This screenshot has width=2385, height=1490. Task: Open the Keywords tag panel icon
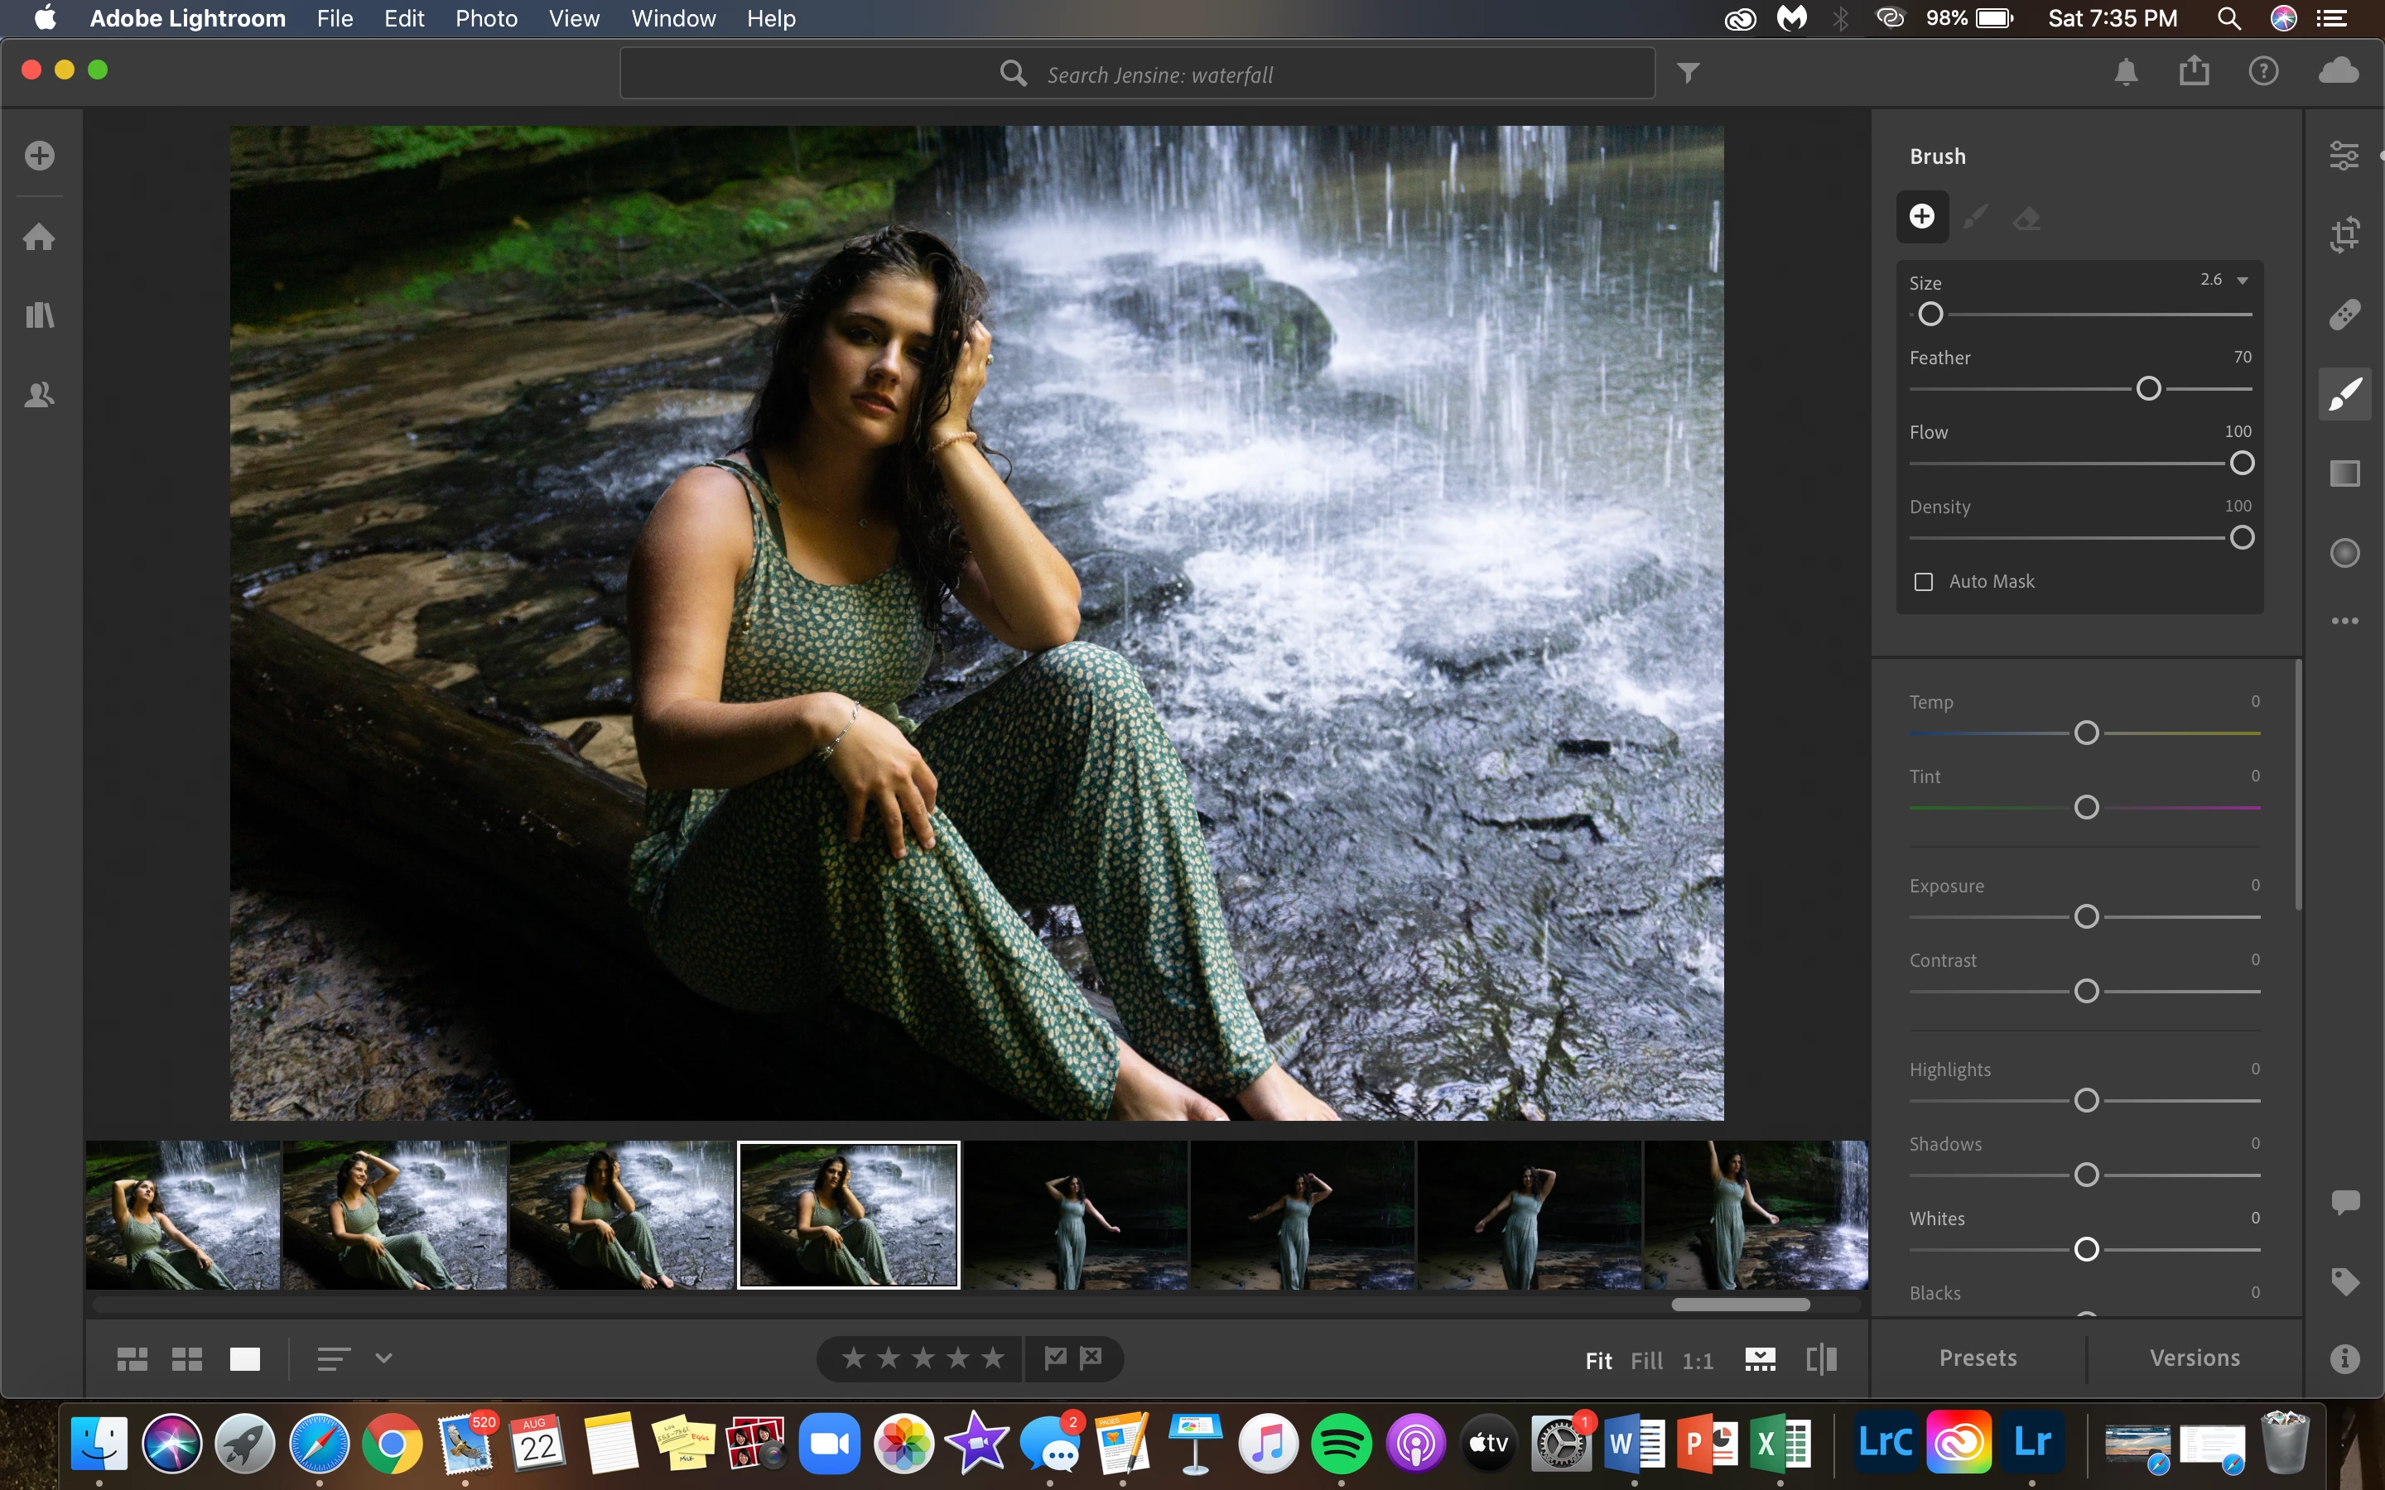coord(2344,1281)
